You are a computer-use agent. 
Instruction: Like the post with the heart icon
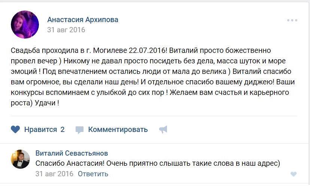[x=15, y=130]
